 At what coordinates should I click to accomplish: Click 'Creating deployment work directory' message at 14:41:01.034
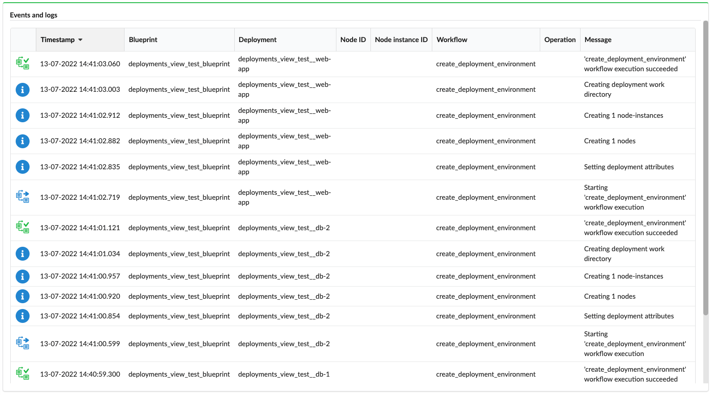click(624, 253)
